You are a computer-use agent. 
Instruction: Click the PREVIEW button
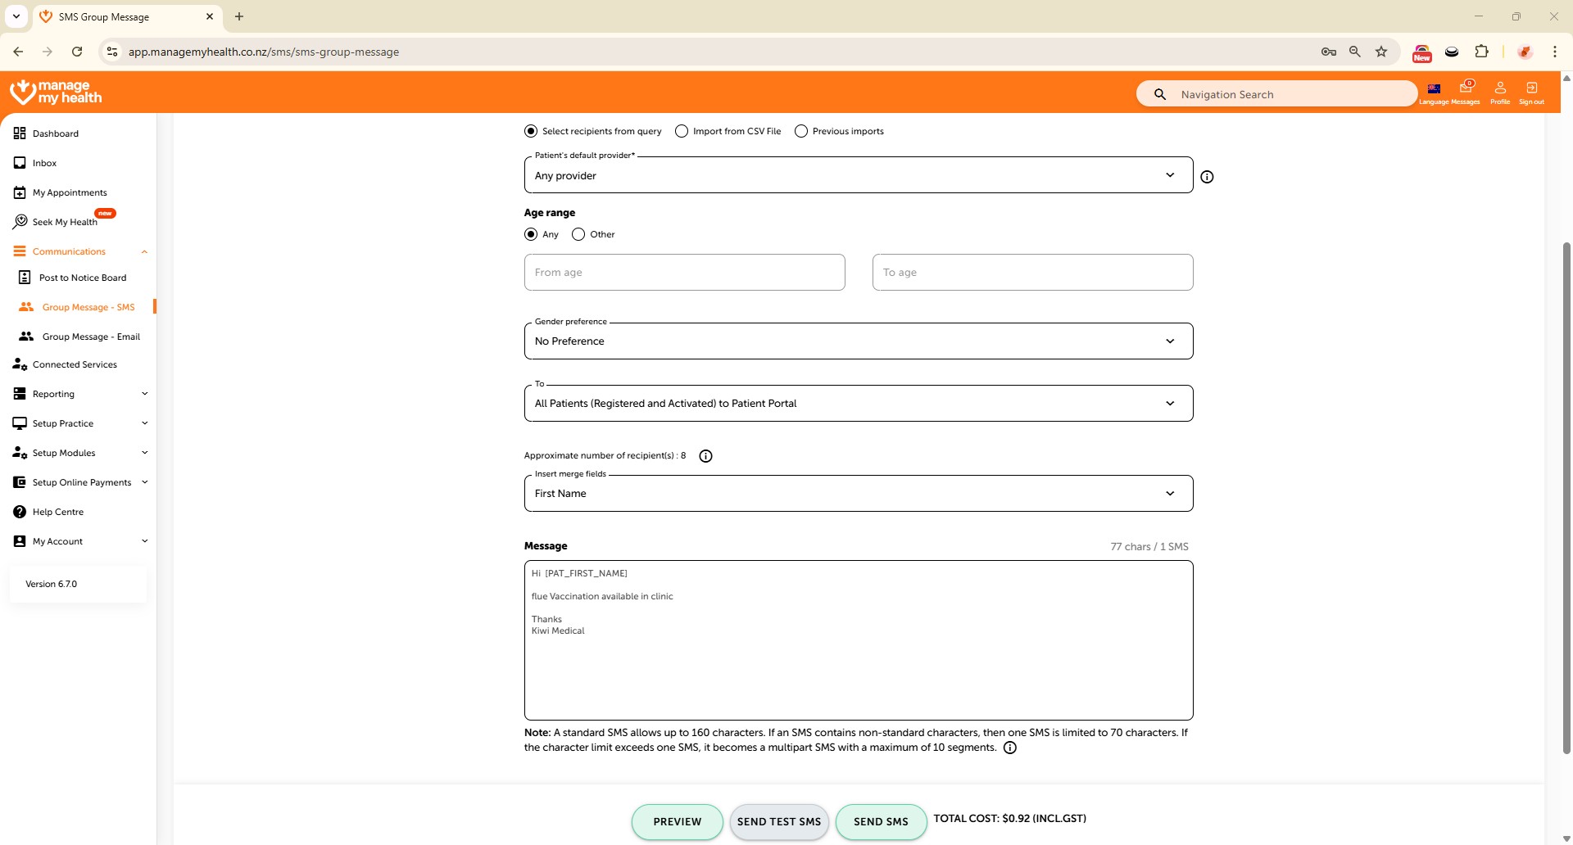677,822
